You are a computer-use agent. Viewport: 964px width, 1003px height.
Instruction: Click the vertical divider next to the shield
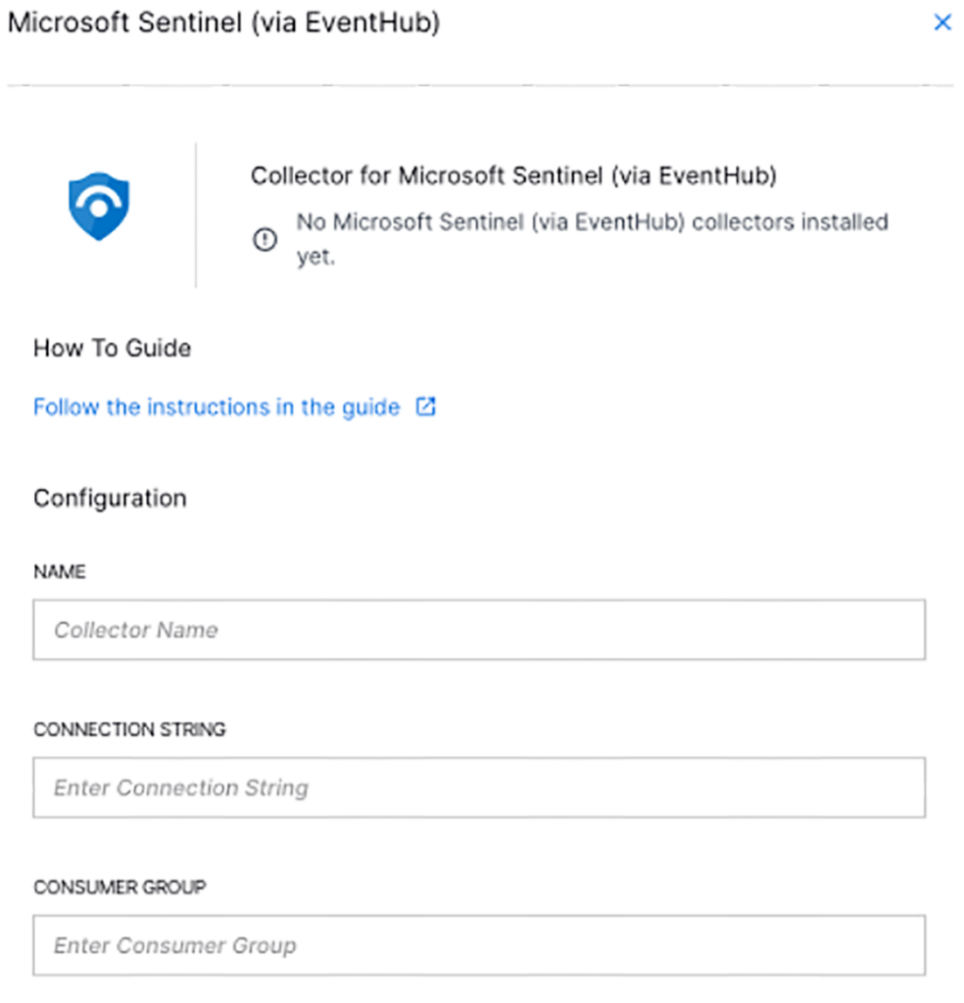click(196, 215)
